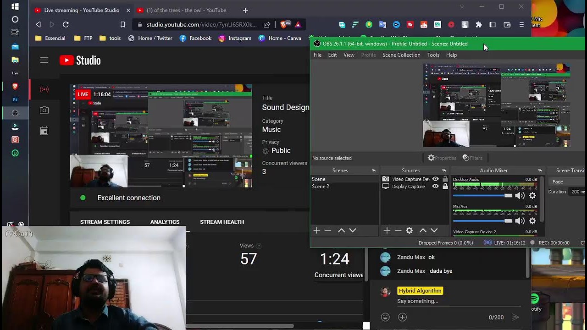Open the YouTube Studio hamburger menu

(44, 60)
